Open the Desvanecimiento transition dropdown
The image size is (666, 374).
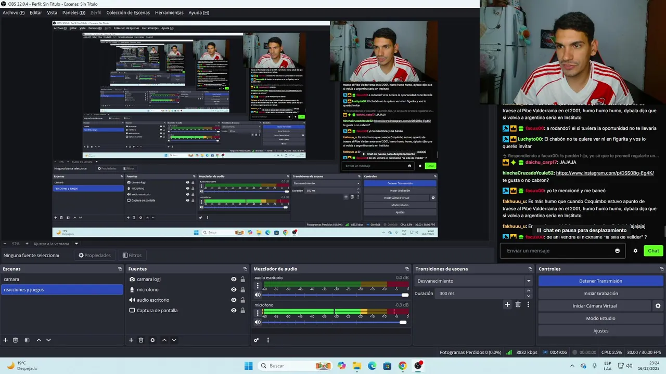coord(473,281)
